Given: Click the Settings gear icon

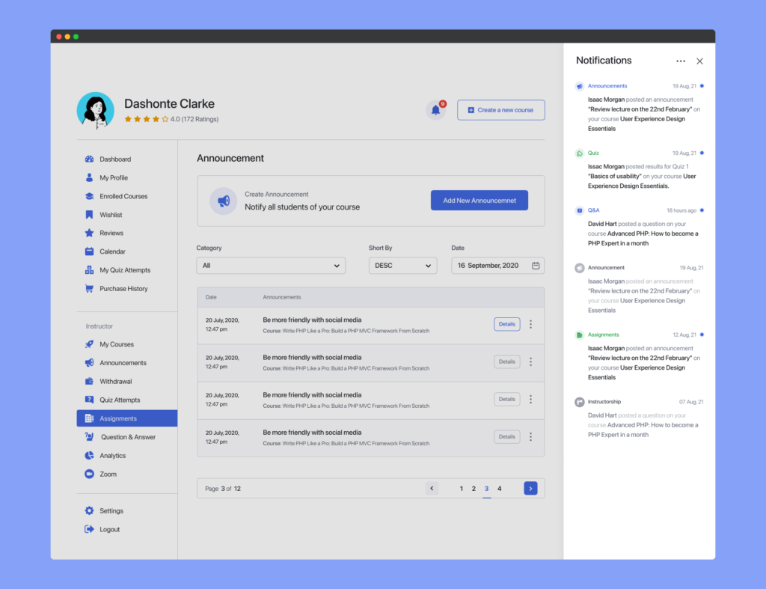Looking at the screenshot, I should tap(89, 511).
